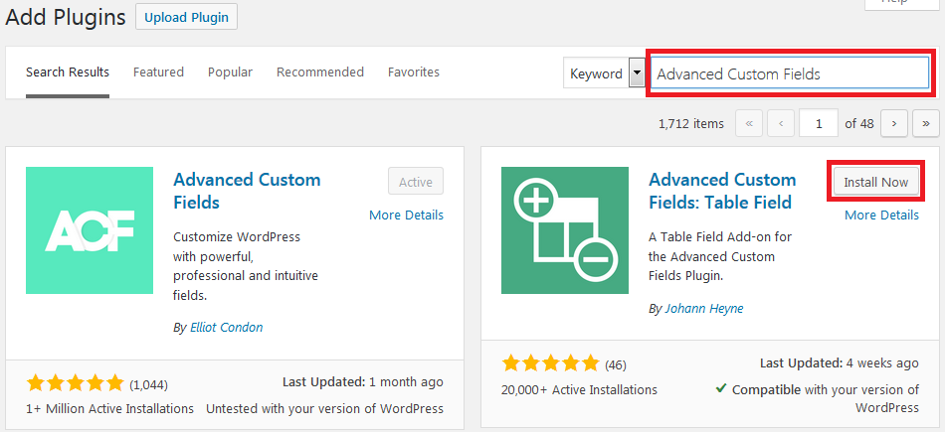Click the star rating for Table Field plugin

(550, 363)
